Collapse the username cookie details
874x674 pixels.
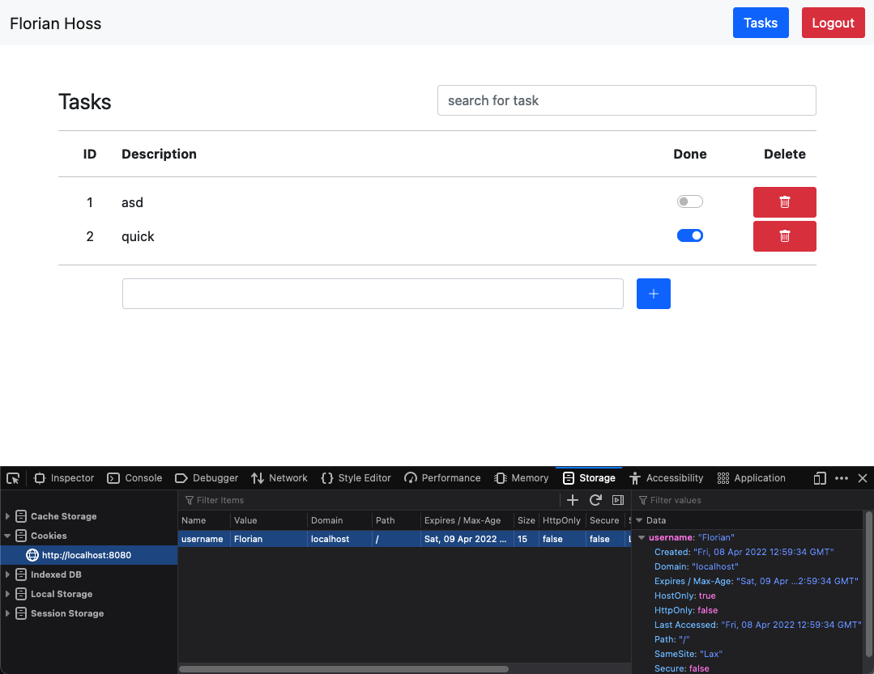point(642,537)
